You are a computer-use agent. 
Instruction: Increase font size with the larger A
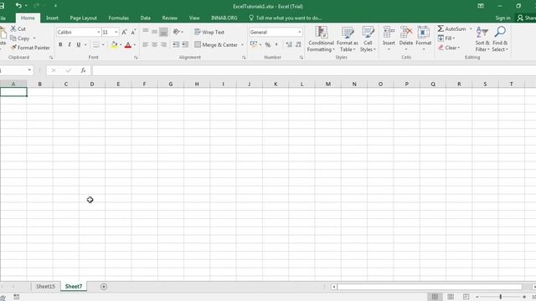click(125, 32)
